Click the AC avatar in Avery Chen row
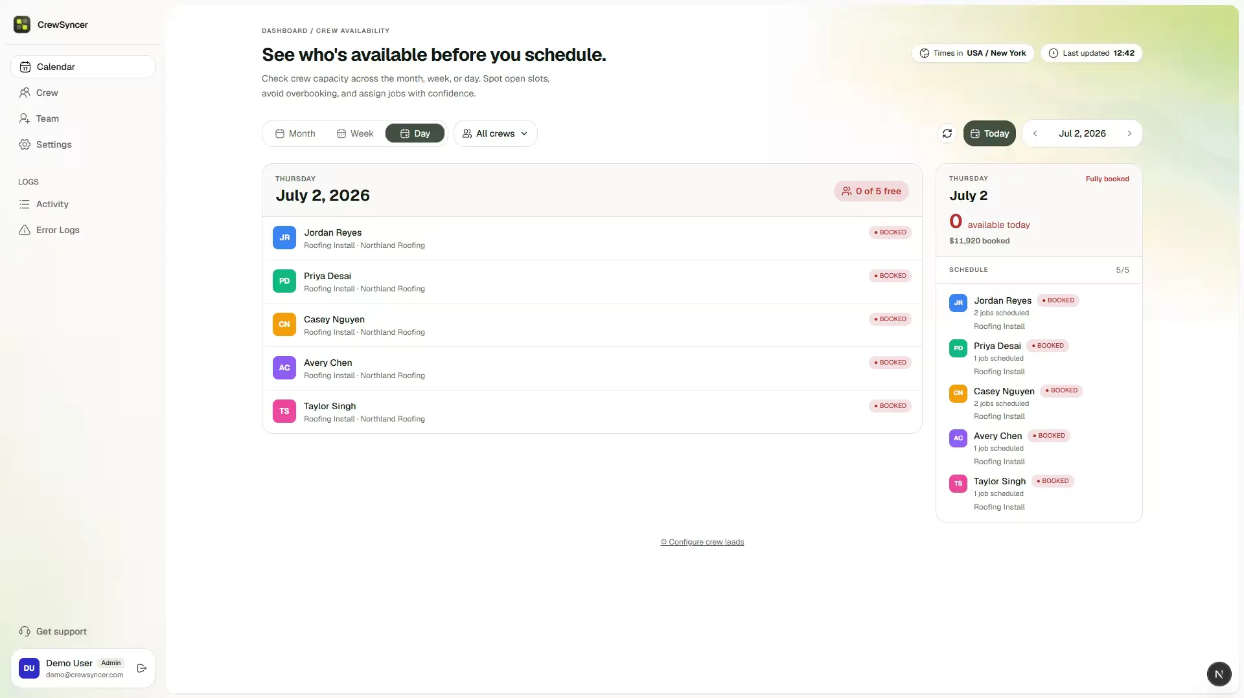 (x=284, y=368)
